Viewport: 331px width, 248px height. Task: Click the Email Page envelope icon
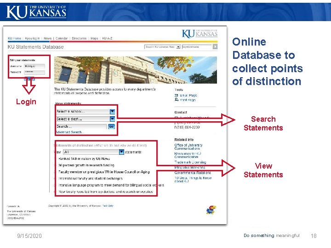click(x=177, y=96)
